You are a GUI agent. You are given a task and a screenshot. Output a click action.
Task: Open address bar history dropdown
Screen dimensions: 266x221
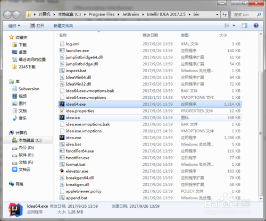[217, 14]
